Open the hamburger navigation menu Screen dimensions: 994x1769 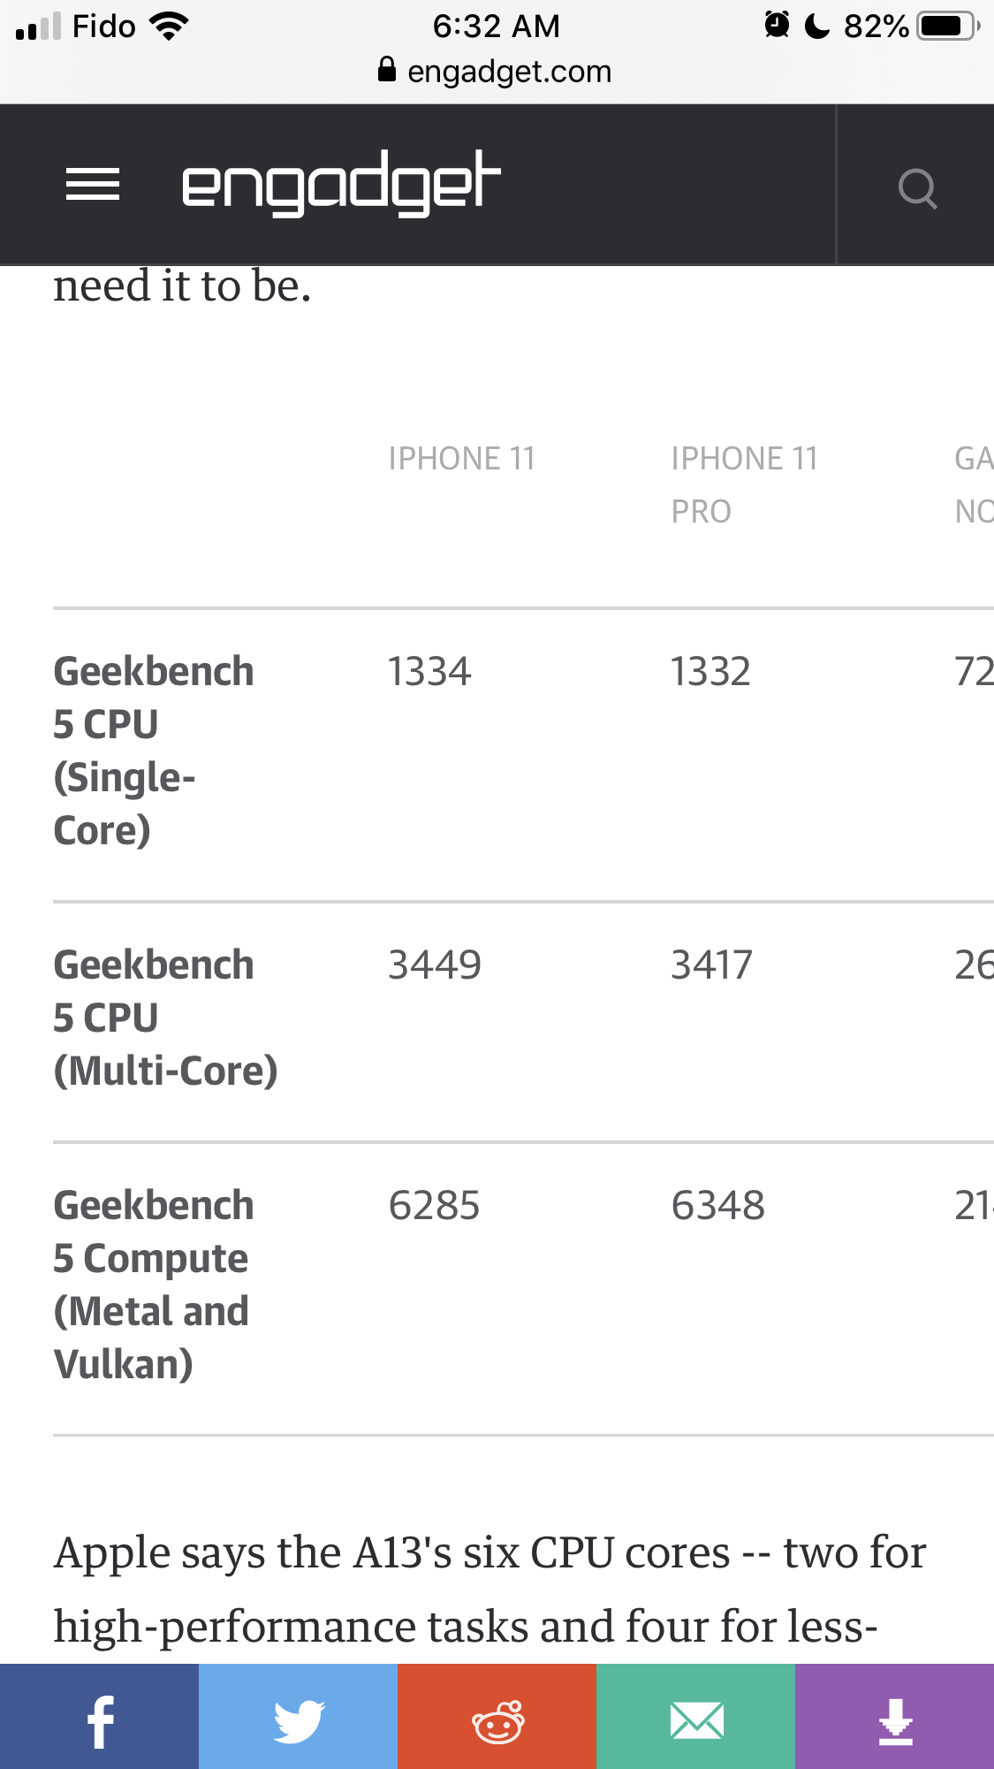(x=93, y=185)
